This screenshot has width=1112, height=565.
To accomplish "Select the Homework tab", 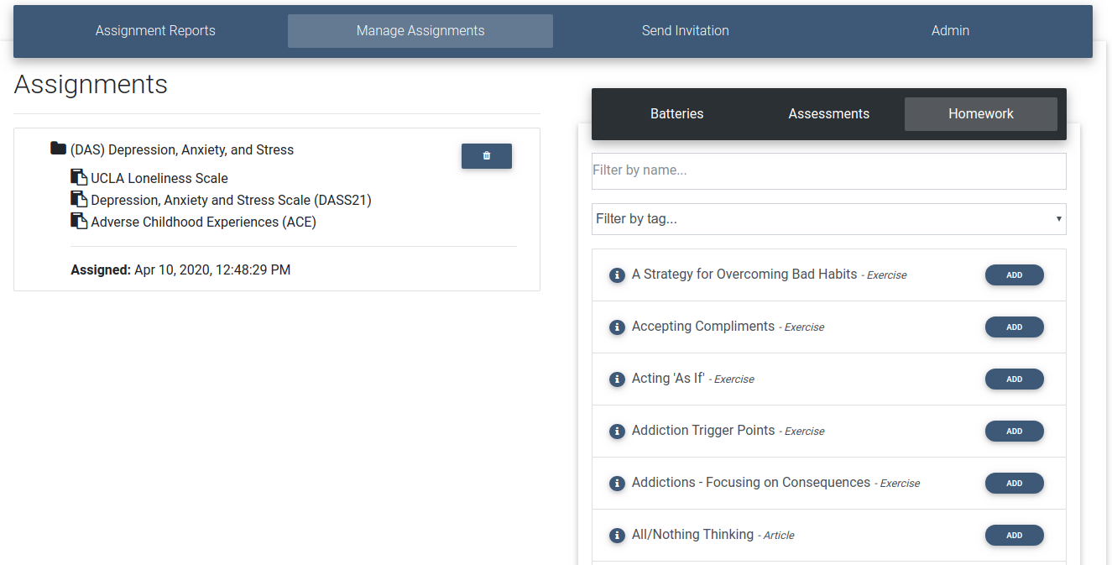I will pyautogui.click(x=980, y=114).
